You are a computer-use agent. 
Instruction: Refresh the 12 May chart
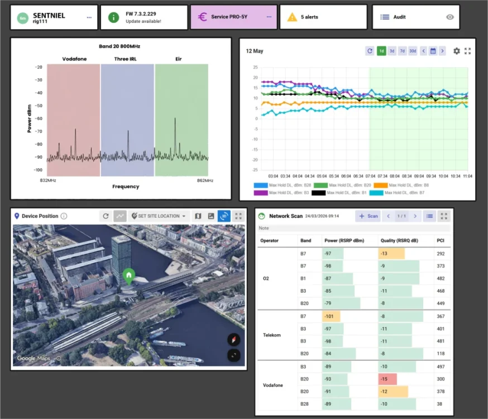pos(370,51)
